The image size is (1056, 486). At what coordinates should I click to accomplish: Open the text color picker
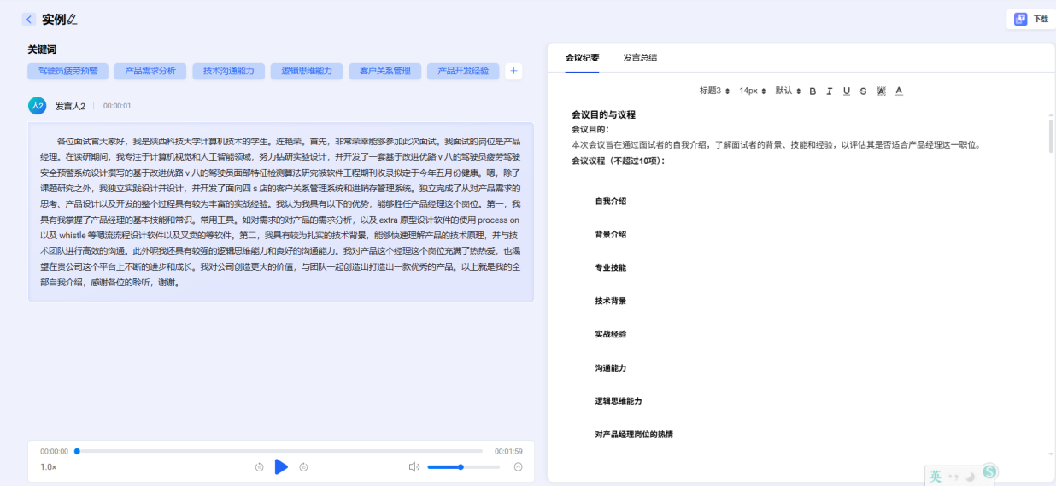click(899, 91)
